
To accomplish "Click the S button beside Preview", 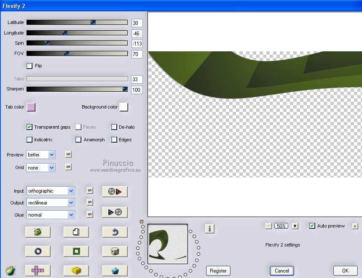I will point(68,154).
